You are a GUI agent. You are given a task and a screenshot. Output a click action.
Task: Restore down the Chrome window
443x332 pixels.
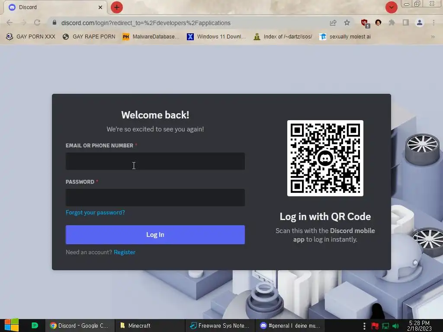coord(417,3)
